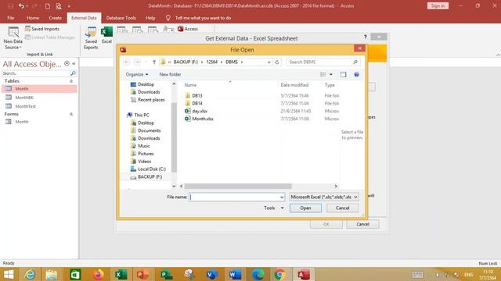Open the Organize menu dropdown
Image resolution: width=501 pixels, height=281 pixels.
[137, 74]
